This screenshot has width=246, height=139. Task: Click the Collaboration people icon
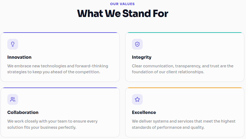tap(13, 99)
